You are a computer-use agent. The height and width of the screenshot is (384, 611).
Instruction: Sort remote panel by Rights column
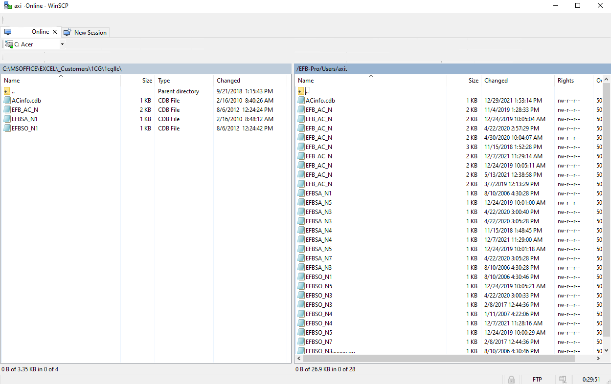coord(566,81)
